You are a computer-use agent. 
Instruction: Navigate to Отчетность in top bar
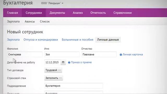(x=98, y=13)
